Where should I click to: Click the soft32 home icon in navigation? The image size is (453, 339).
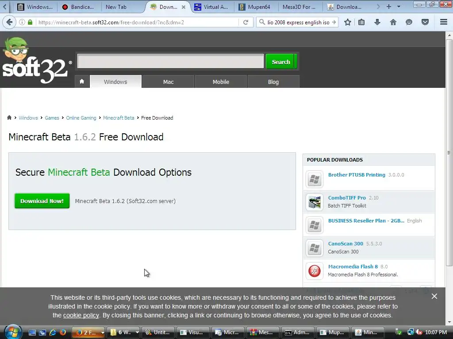click(82, 82)
